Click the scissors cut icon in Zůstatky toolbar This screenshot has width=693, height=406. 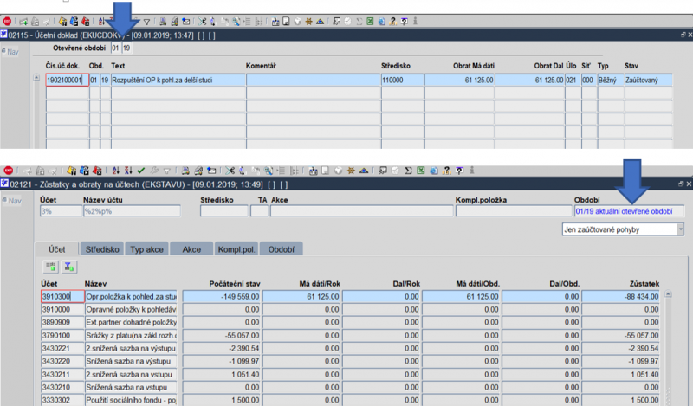coord(230,171)
